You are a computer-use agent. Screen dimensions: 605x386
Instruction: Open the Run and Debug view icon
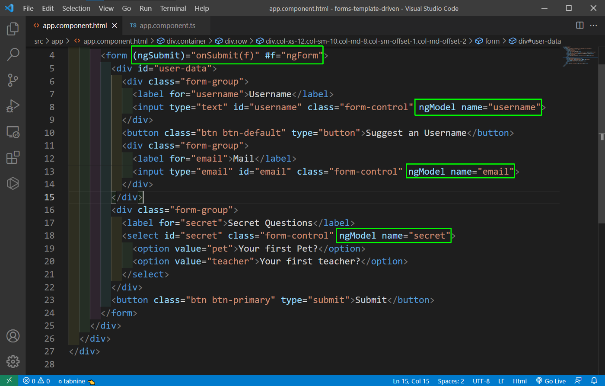13,106
